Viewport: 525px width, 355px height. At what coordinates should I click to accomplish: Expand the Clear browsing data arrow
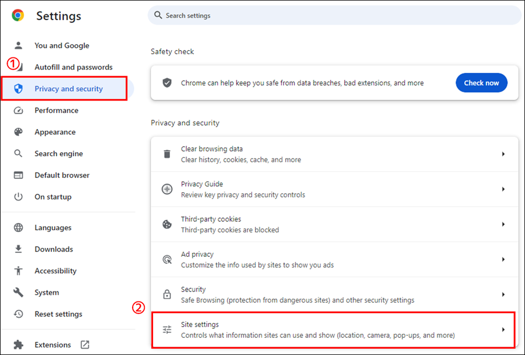click(503, 154)
